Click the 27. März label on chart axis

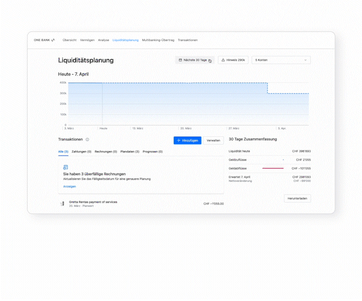click(233, 128)
